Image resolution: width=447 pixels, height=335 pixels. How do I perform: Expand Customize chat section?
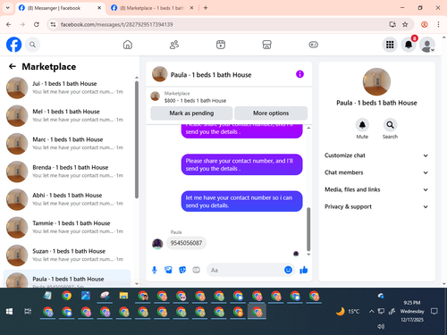(376, 155)
